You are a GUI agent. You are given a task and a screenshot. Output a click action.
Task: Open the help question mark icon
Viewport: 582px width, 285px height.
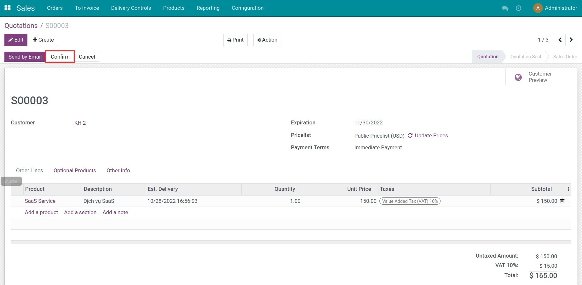tap(518, 8)
